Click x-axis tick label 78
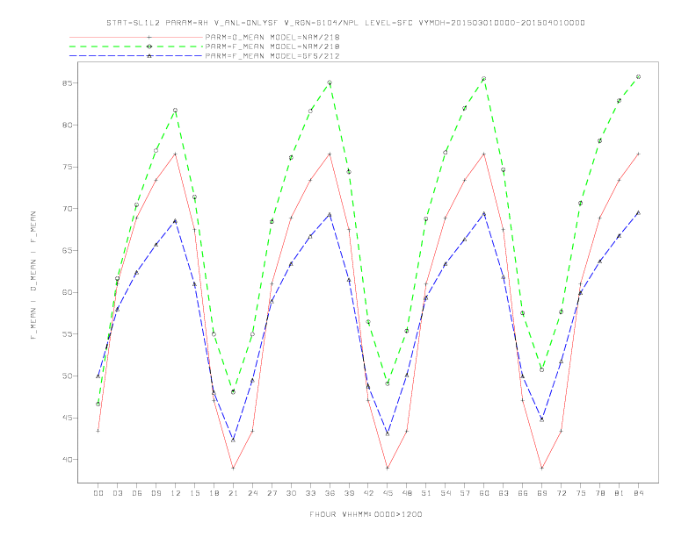This screenshot has height=537, width=696. click(599, 493)
